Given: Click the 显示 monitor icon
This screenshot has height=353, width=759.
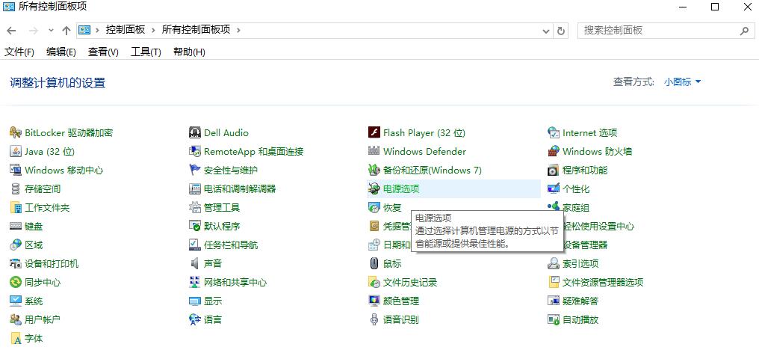Looking at the screenshot, I should coord(194,301).
